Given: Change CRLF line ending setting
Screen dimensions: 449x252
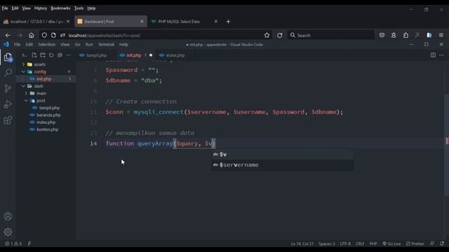Looking at the screenshot, I should [x=360, y=244].
